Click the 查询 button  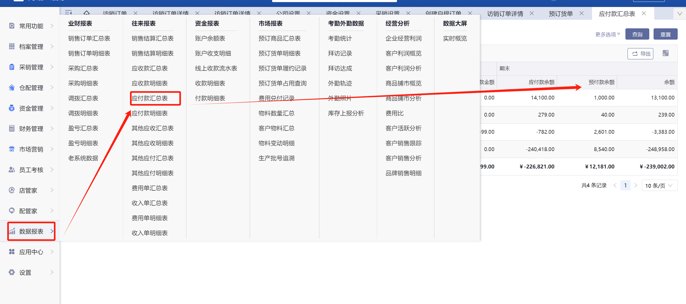tap(637, 34)
